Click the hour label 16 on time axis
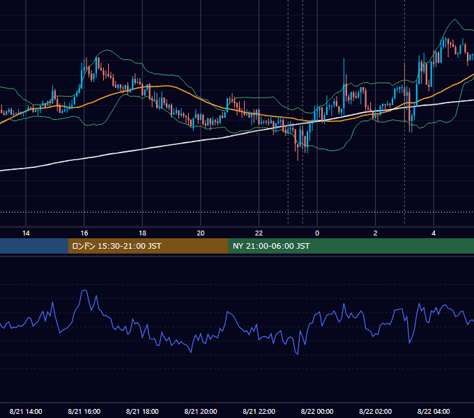474x418 pixels. (84, 233)
